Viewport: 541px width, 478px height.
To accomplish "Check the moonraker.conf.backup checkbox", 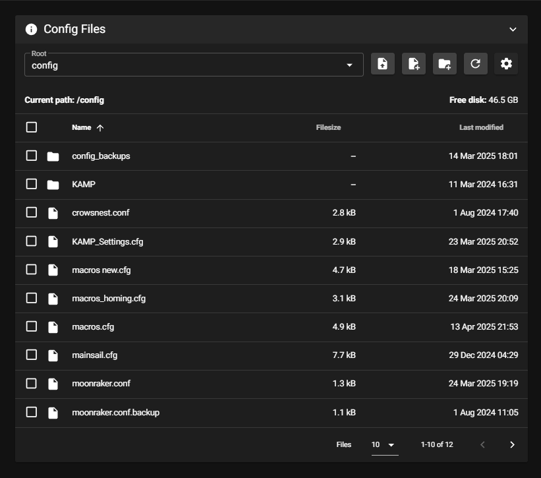I will pyautogui.click(x=32, y=412).
